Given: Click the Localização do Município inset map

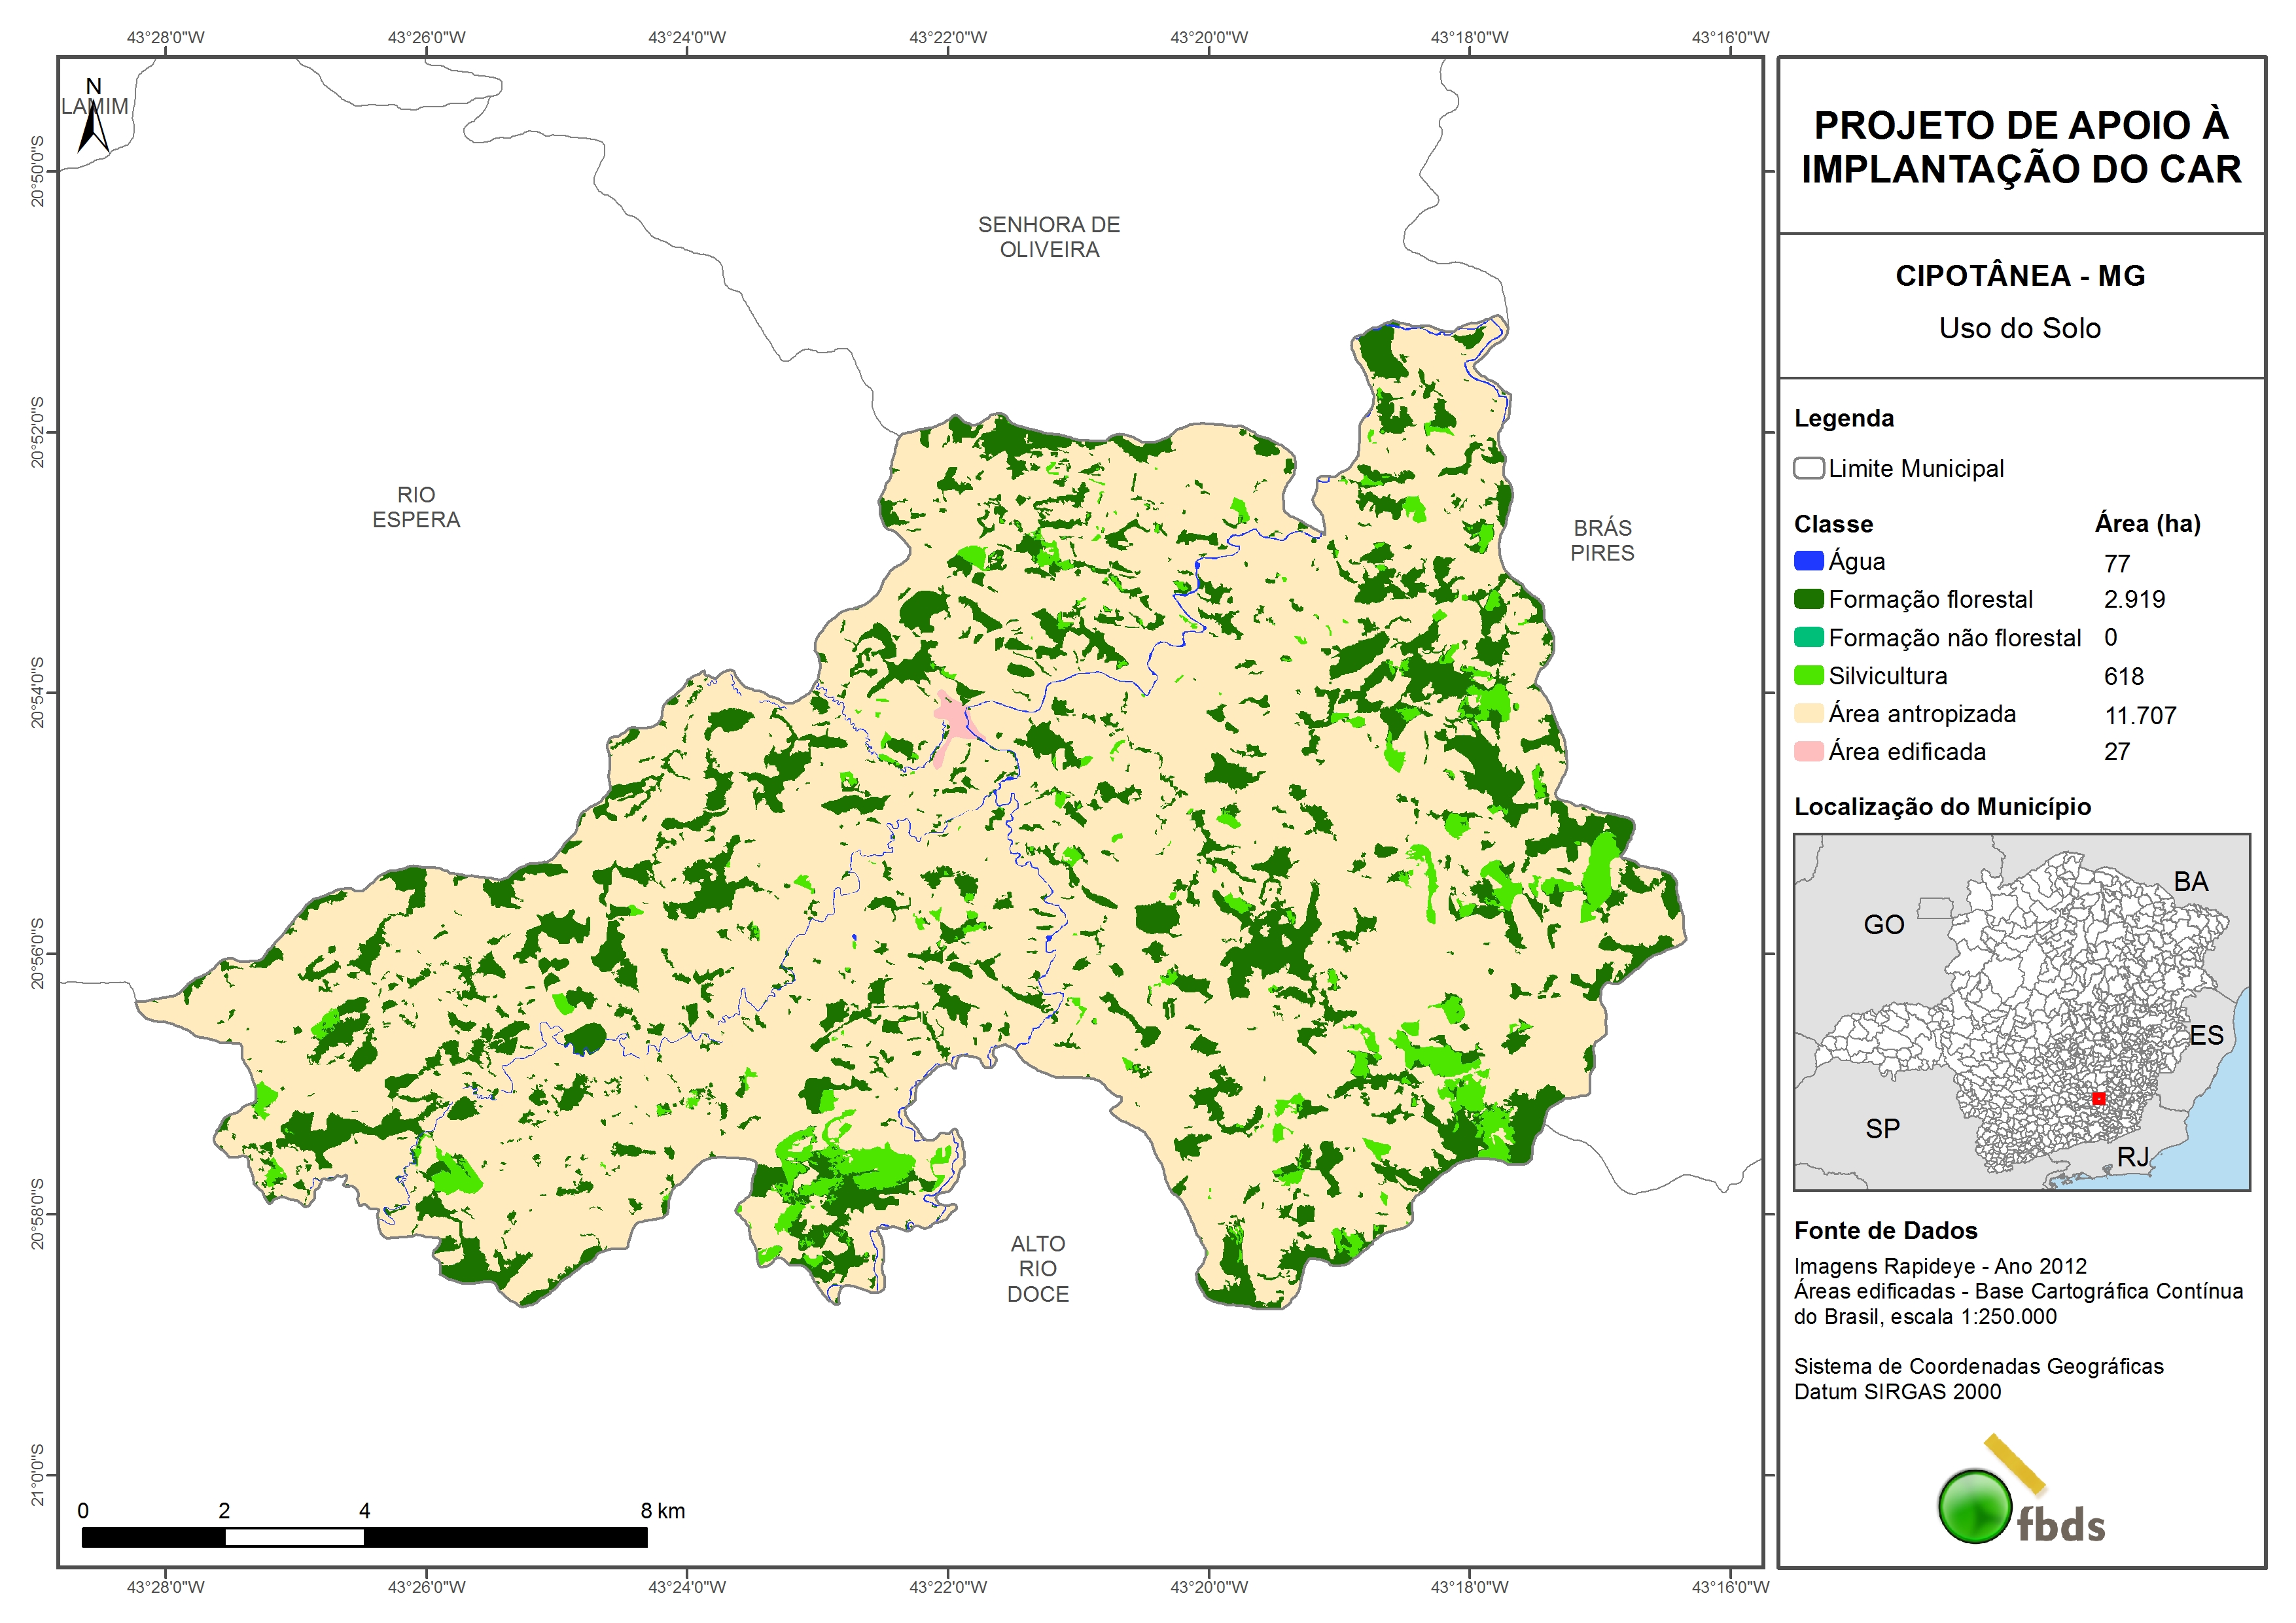Looking at the screenshot, I should (x=2021, y=1011).
